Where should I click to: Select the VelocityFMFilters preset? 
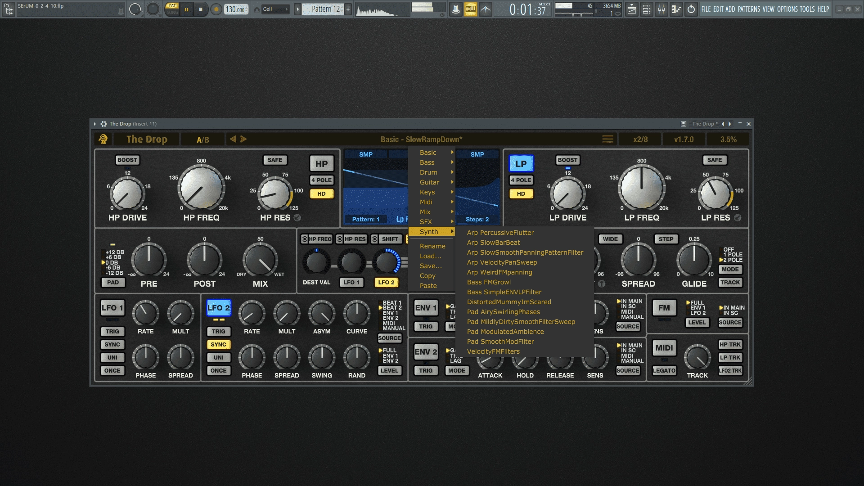click(x=524, y=351)
